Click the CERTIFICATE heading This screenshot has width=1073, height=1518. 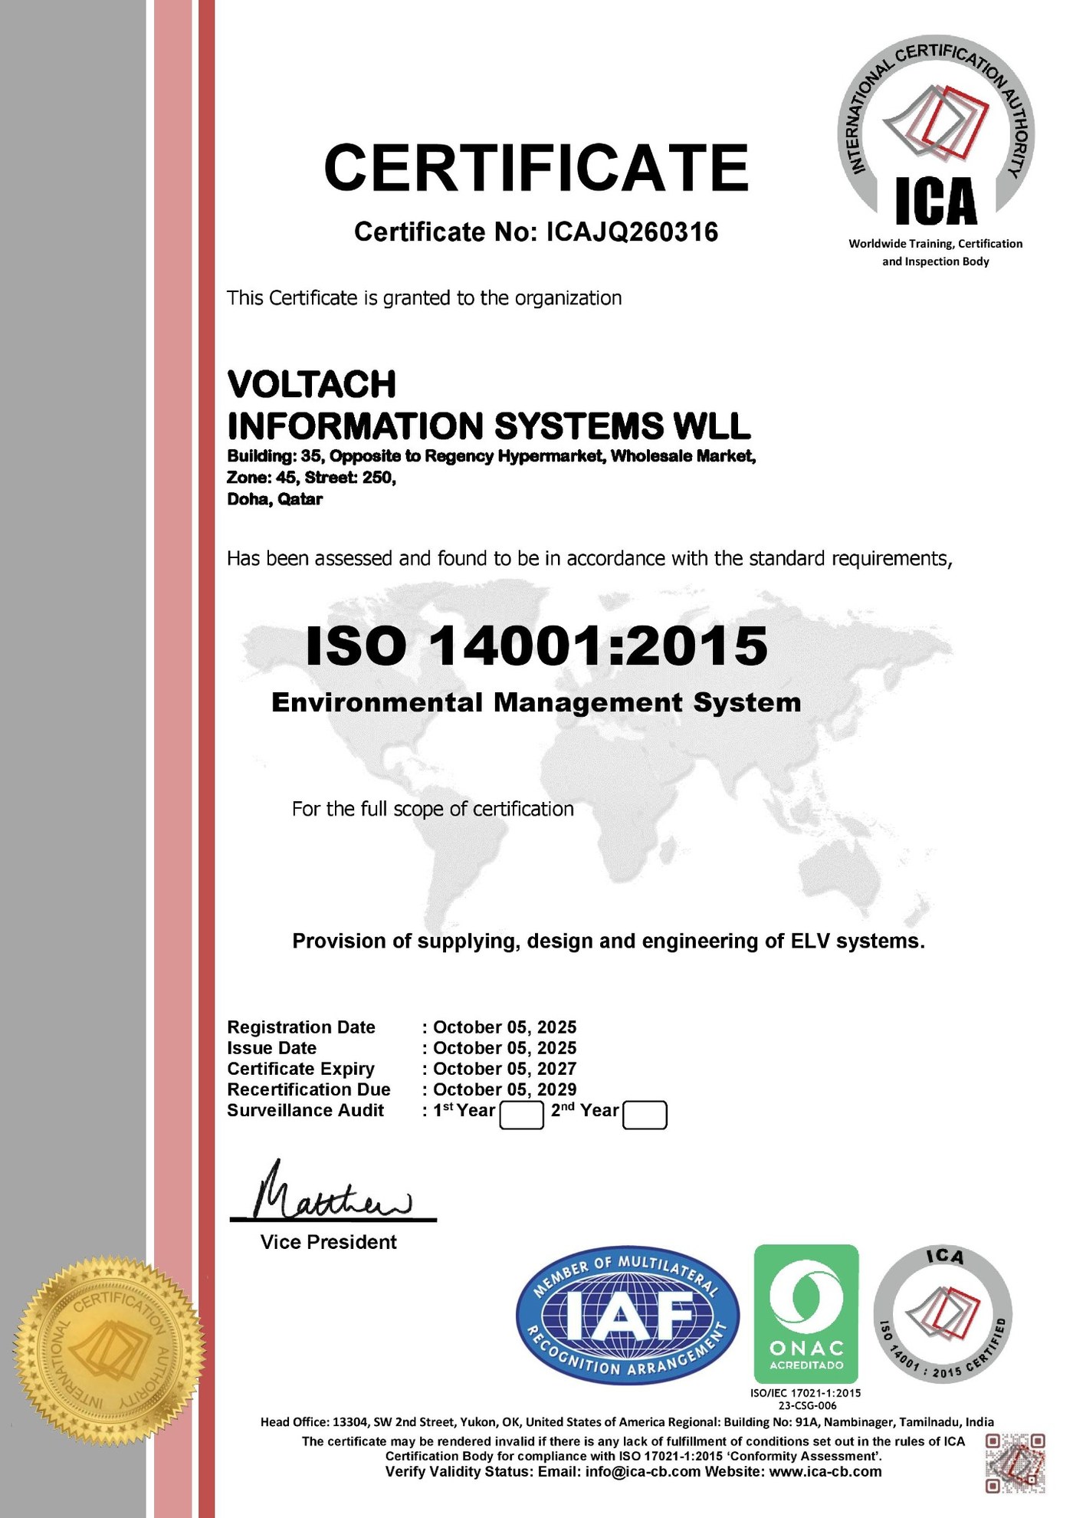[536, 167]
